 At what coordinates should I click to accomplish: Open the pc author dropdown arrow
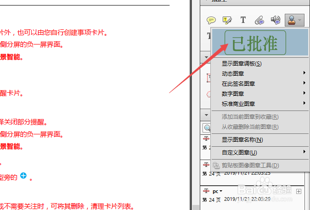pyautogui.click(x=221, y=191)
